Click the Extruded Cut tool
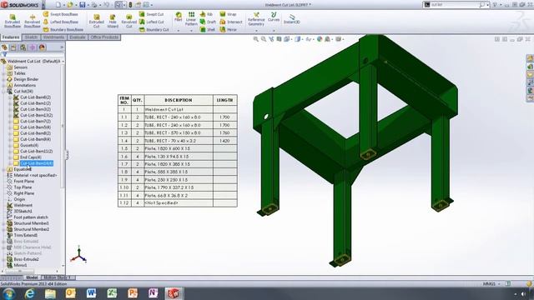534x300 pixels. 97,21
